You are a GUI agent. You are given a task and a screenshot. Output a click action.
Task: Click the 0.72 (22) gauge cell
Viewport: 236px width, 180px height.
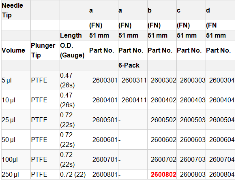[x=73, y=174]
